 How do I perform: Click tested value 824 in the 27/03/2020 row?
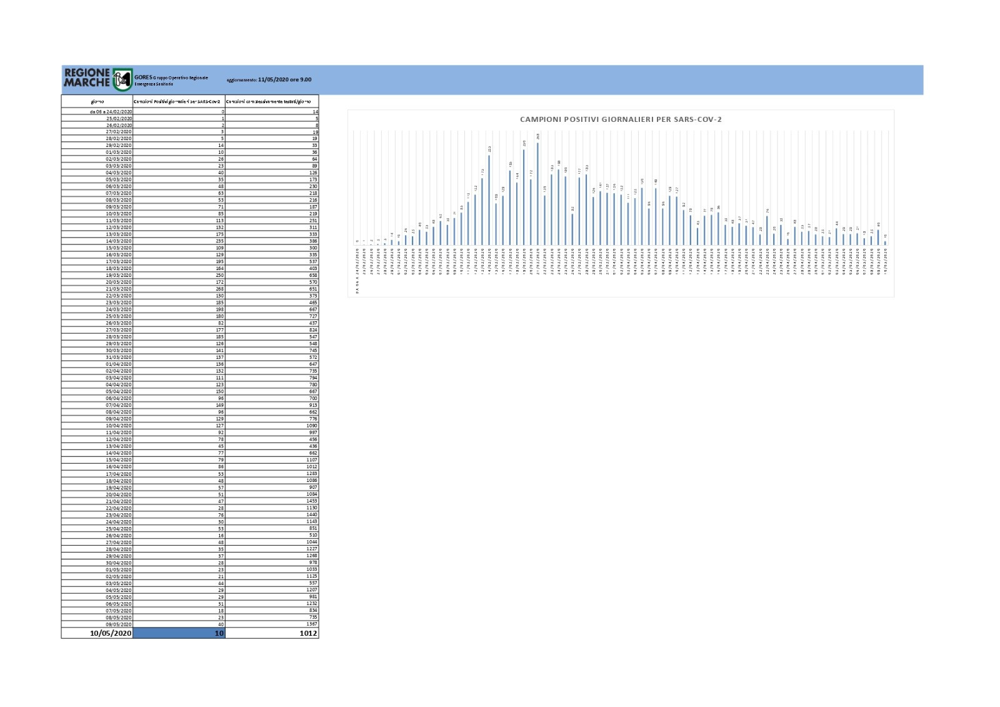[x=272, y=330]
